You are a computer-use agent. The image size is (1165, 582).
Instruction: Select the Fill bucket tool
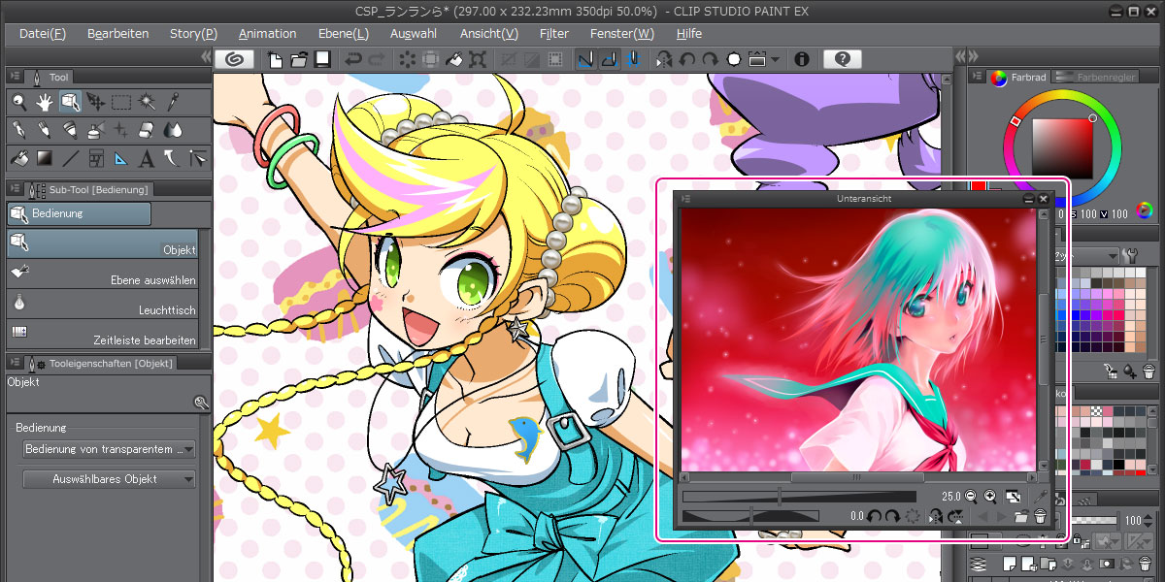tap(19, 158)
